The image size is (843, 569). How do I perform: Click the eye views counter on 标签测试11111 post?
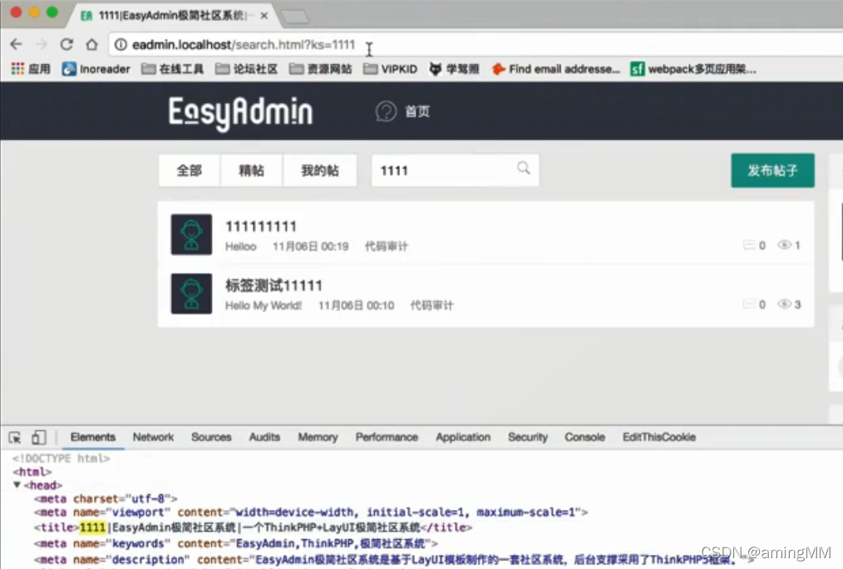[x=783, y=304]
